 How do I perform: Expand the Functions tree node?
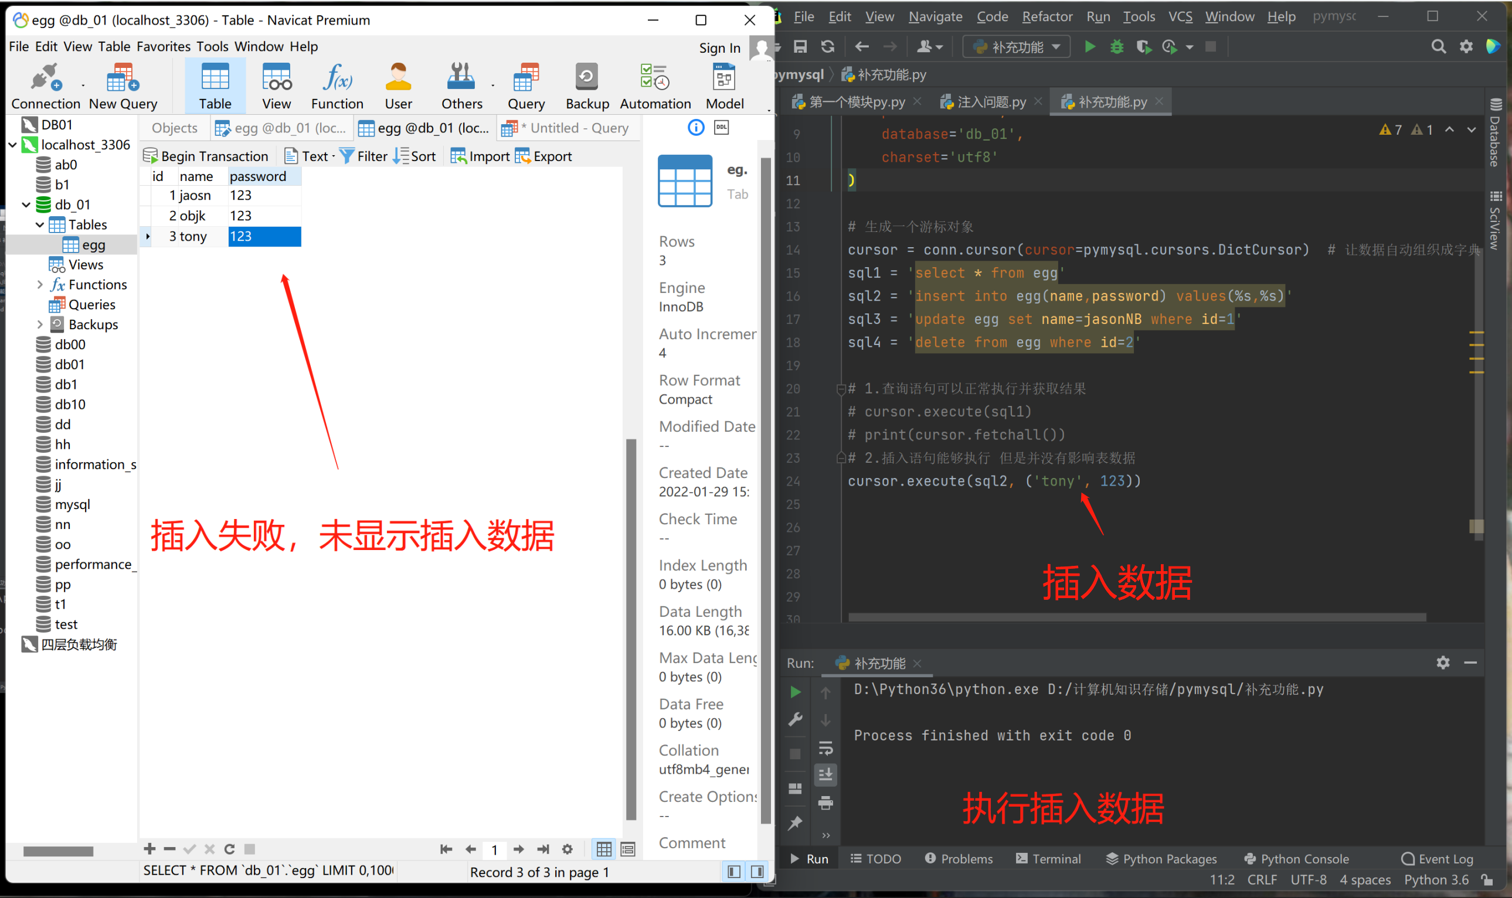pyautogui.click(x=40, y=285)
